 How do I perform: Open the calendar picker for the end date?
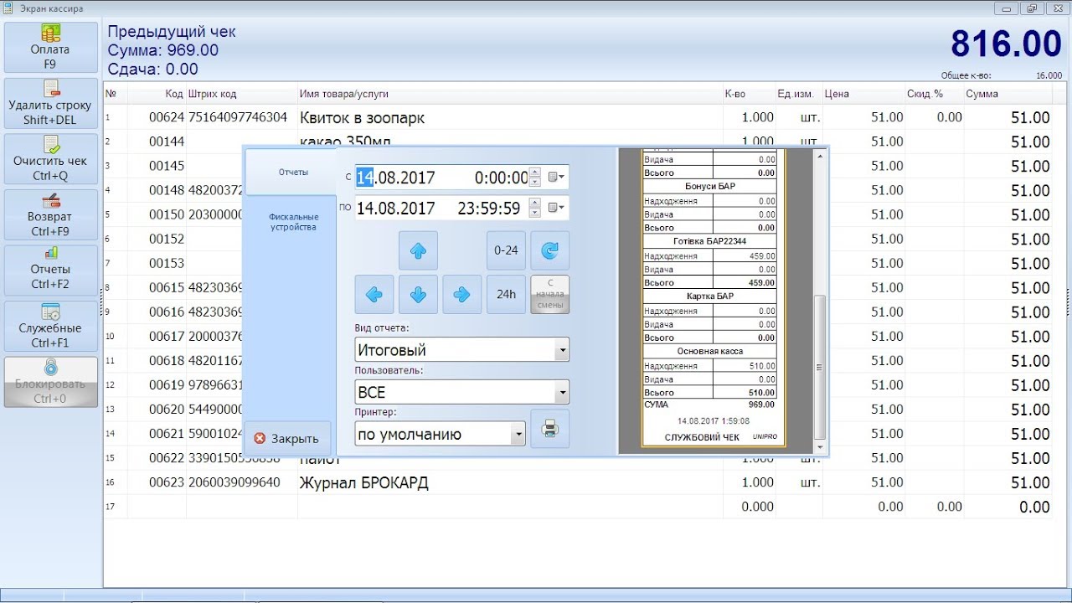[x=557, y=208]
